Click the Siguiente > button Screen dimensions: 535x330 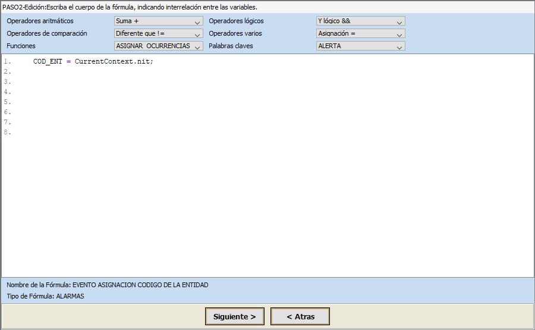click(x=234, y=317)
